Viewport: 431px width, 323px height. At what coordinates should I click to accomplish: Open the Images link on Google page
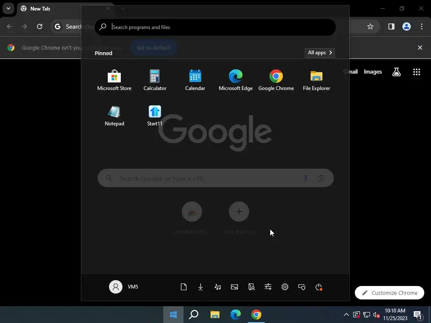point(373,71)
